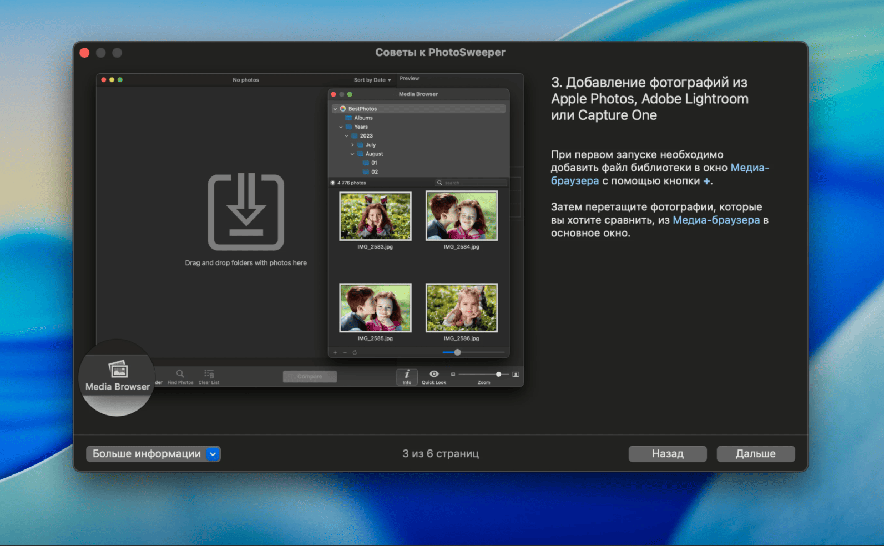Select the IMG_2586.jpg thumbnail
Viewport: 884px width, 546px height.
(x=462, y=308)
